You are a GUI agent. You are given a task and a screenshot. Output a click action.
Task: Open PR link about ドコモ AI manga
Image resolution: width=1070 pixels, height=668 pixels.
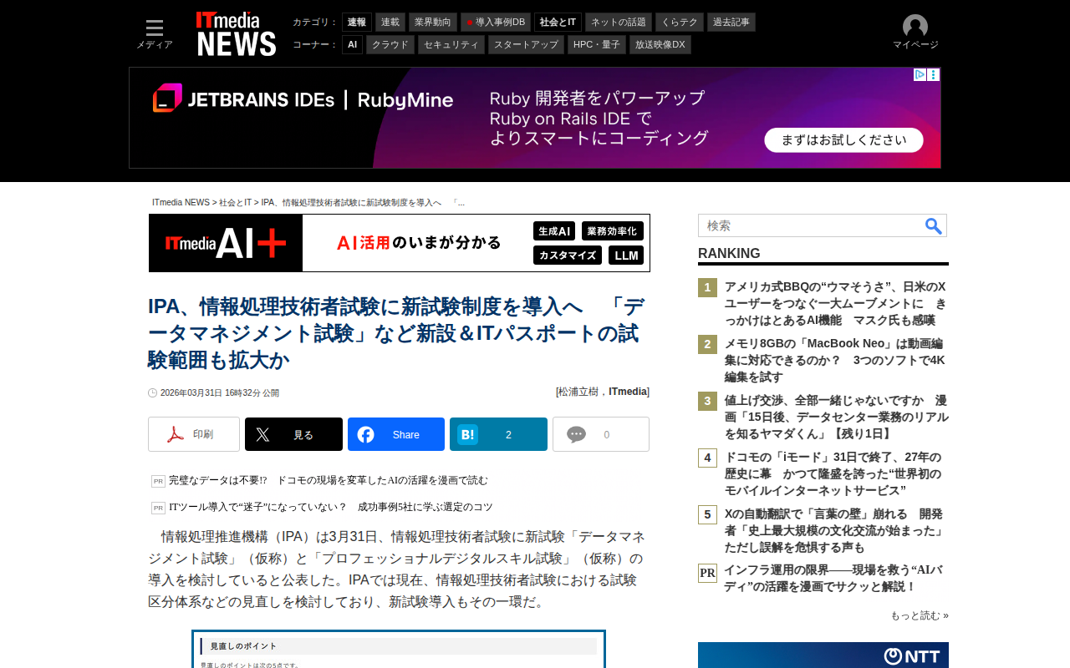(329, 480)
